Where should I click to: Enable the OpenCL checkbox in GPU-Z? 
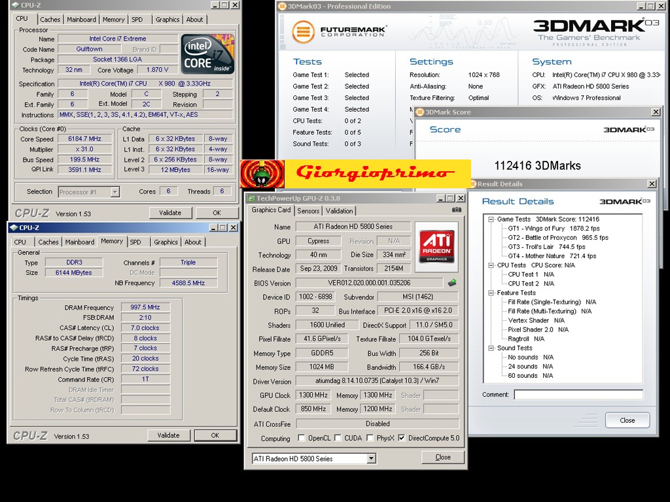pos(302,438)
